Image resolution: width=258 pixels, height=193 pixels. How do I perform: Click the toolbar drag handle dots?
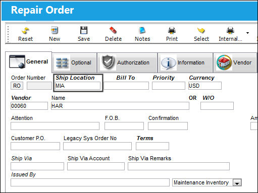(8, 34)
